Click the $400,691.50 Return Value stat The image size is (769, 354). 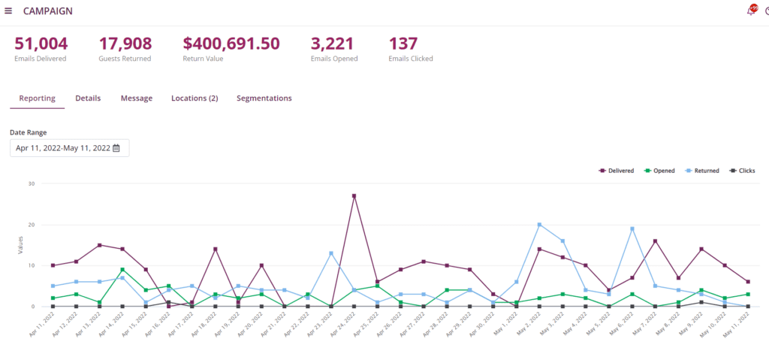231,48
